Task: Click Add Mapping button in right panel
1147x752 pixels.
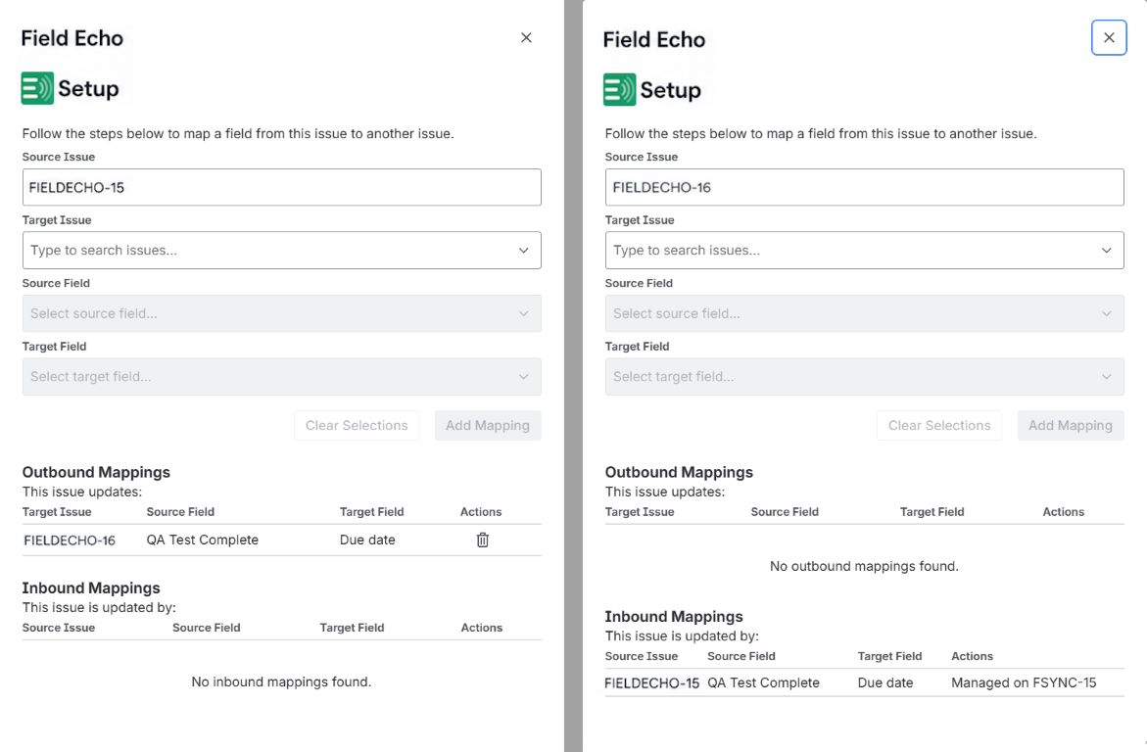Action: pyautogui.click(x=1071, y=425)
